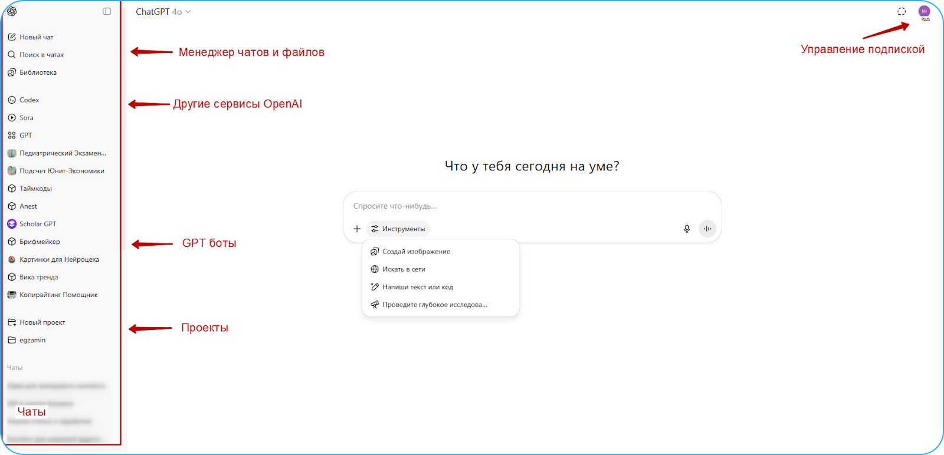Select Проведите глубокое исследование menu item
The image size is (944, 455).
pos(441,305)
